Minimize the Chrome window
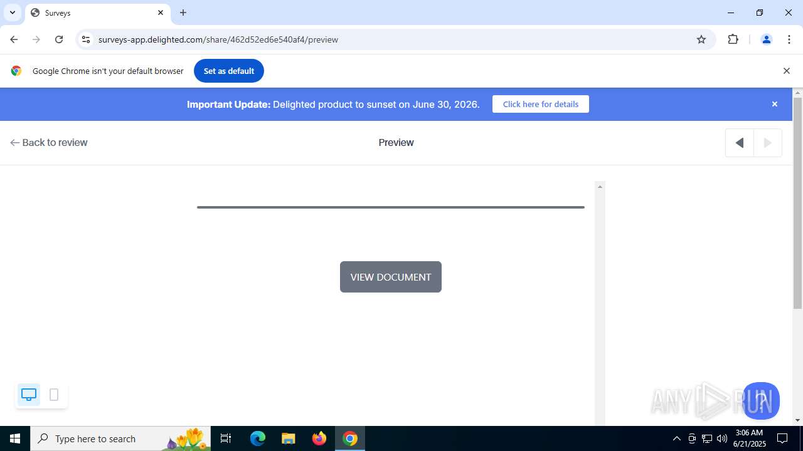This screenshot has height=451, width=803. [x=731, y=13]
